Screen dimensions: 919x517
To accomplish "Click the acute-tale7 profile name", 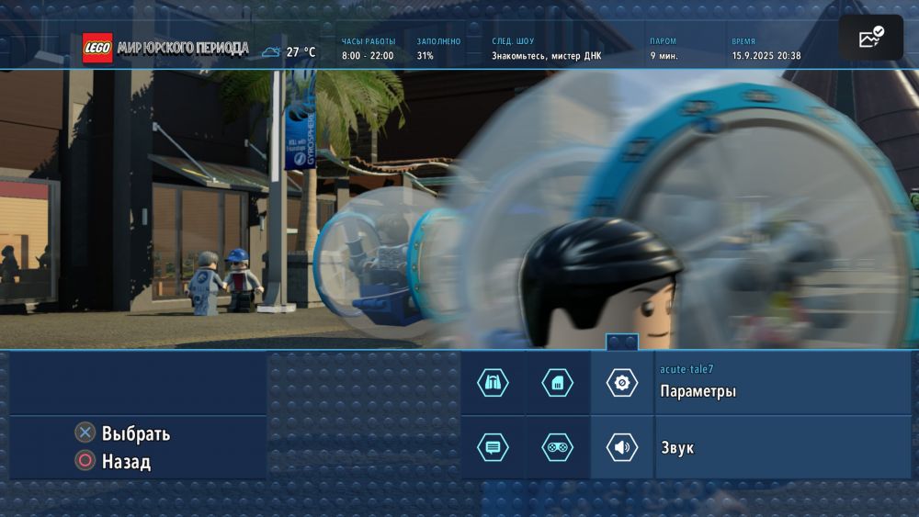I will tap(686, 369).
